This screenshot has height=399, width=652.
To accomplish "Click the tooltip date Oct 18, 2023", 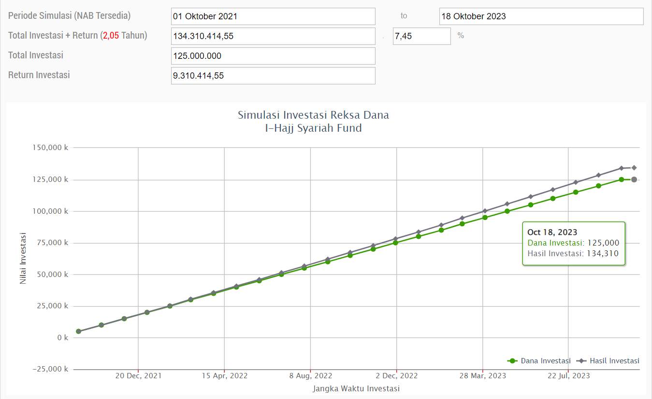I will coord(552,233).
